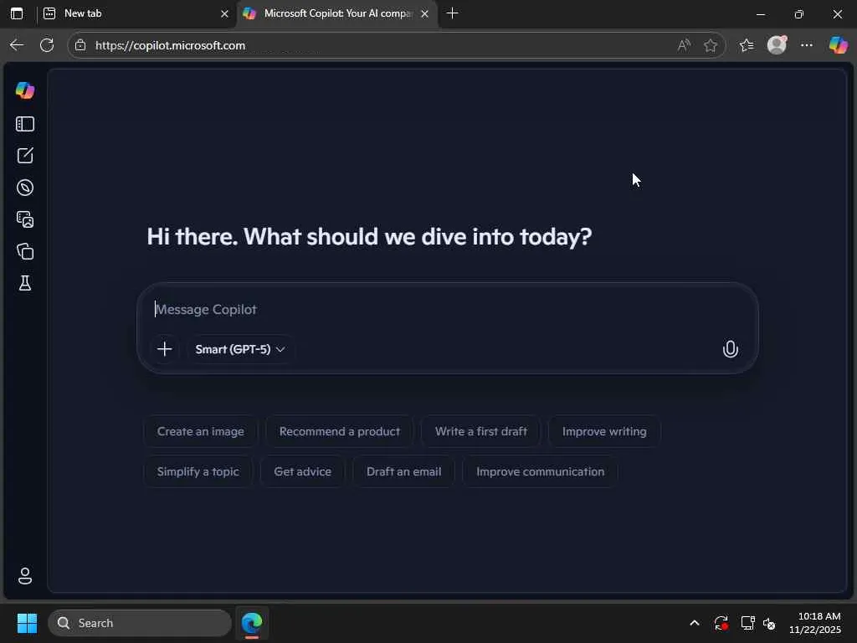Viewport: 857px width, 643px height.
Task: Click the sync tray icon with red dot
Action: tap(721, 623)
